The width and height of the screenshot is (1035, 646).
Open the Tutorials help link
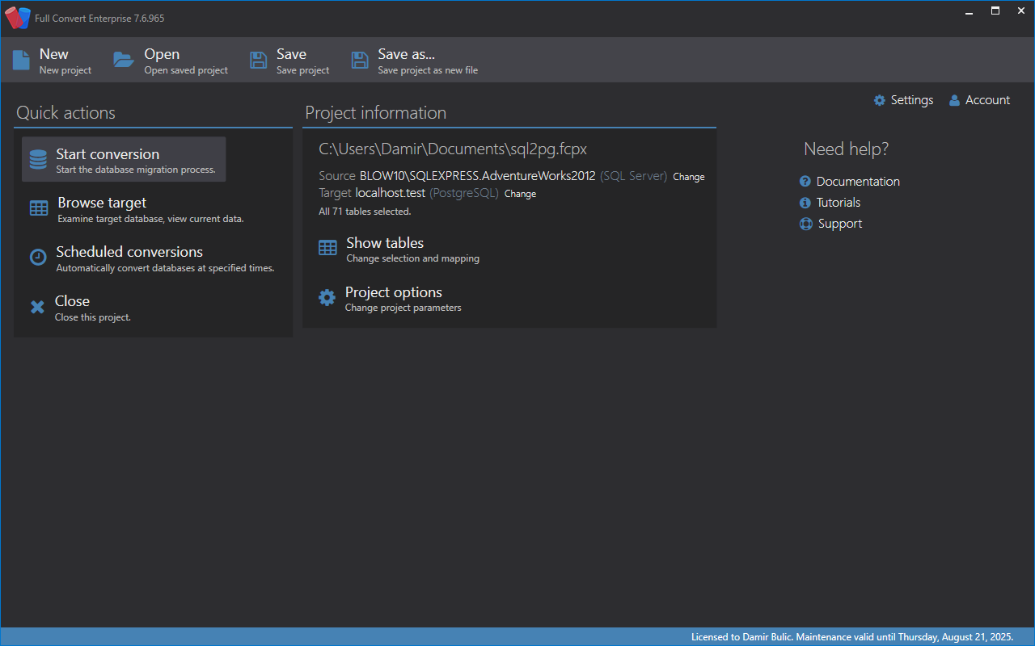click(838, 203)
